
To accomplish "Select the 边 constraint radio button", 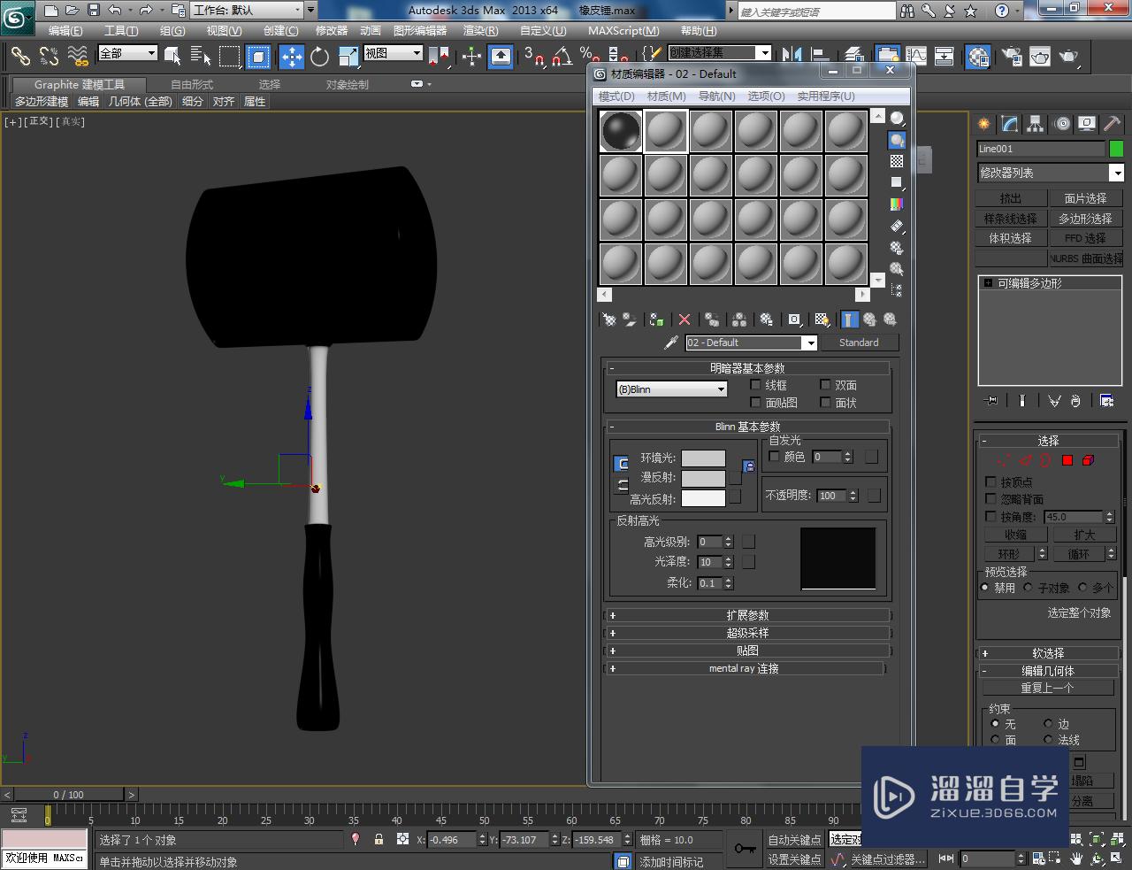I will pos(1048,724).
